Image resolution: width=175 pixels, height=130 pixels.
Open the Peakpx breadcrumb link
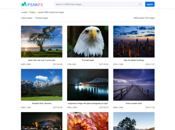pos(32,12)
